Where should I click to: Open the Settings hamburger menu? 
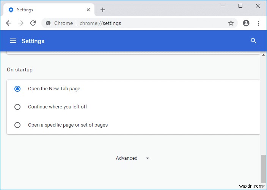13,41
